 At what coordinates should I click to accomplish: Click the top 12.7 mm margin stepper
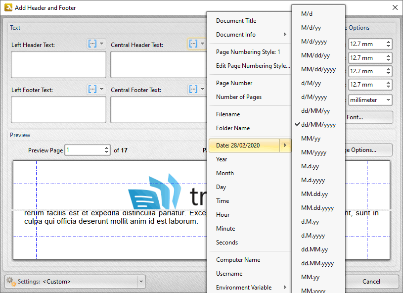388,44
